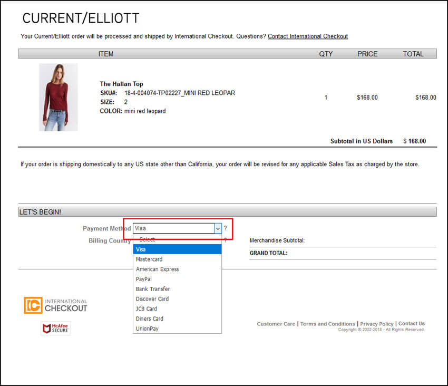448x386 pixels.
Task: Pick the Select placeholder option
Action: coord(177,239)
